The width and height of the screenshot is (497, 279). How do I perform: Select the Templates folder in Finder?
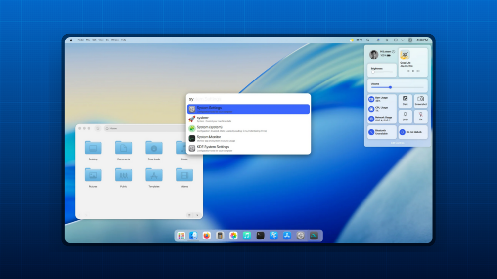tap(154, 177)
